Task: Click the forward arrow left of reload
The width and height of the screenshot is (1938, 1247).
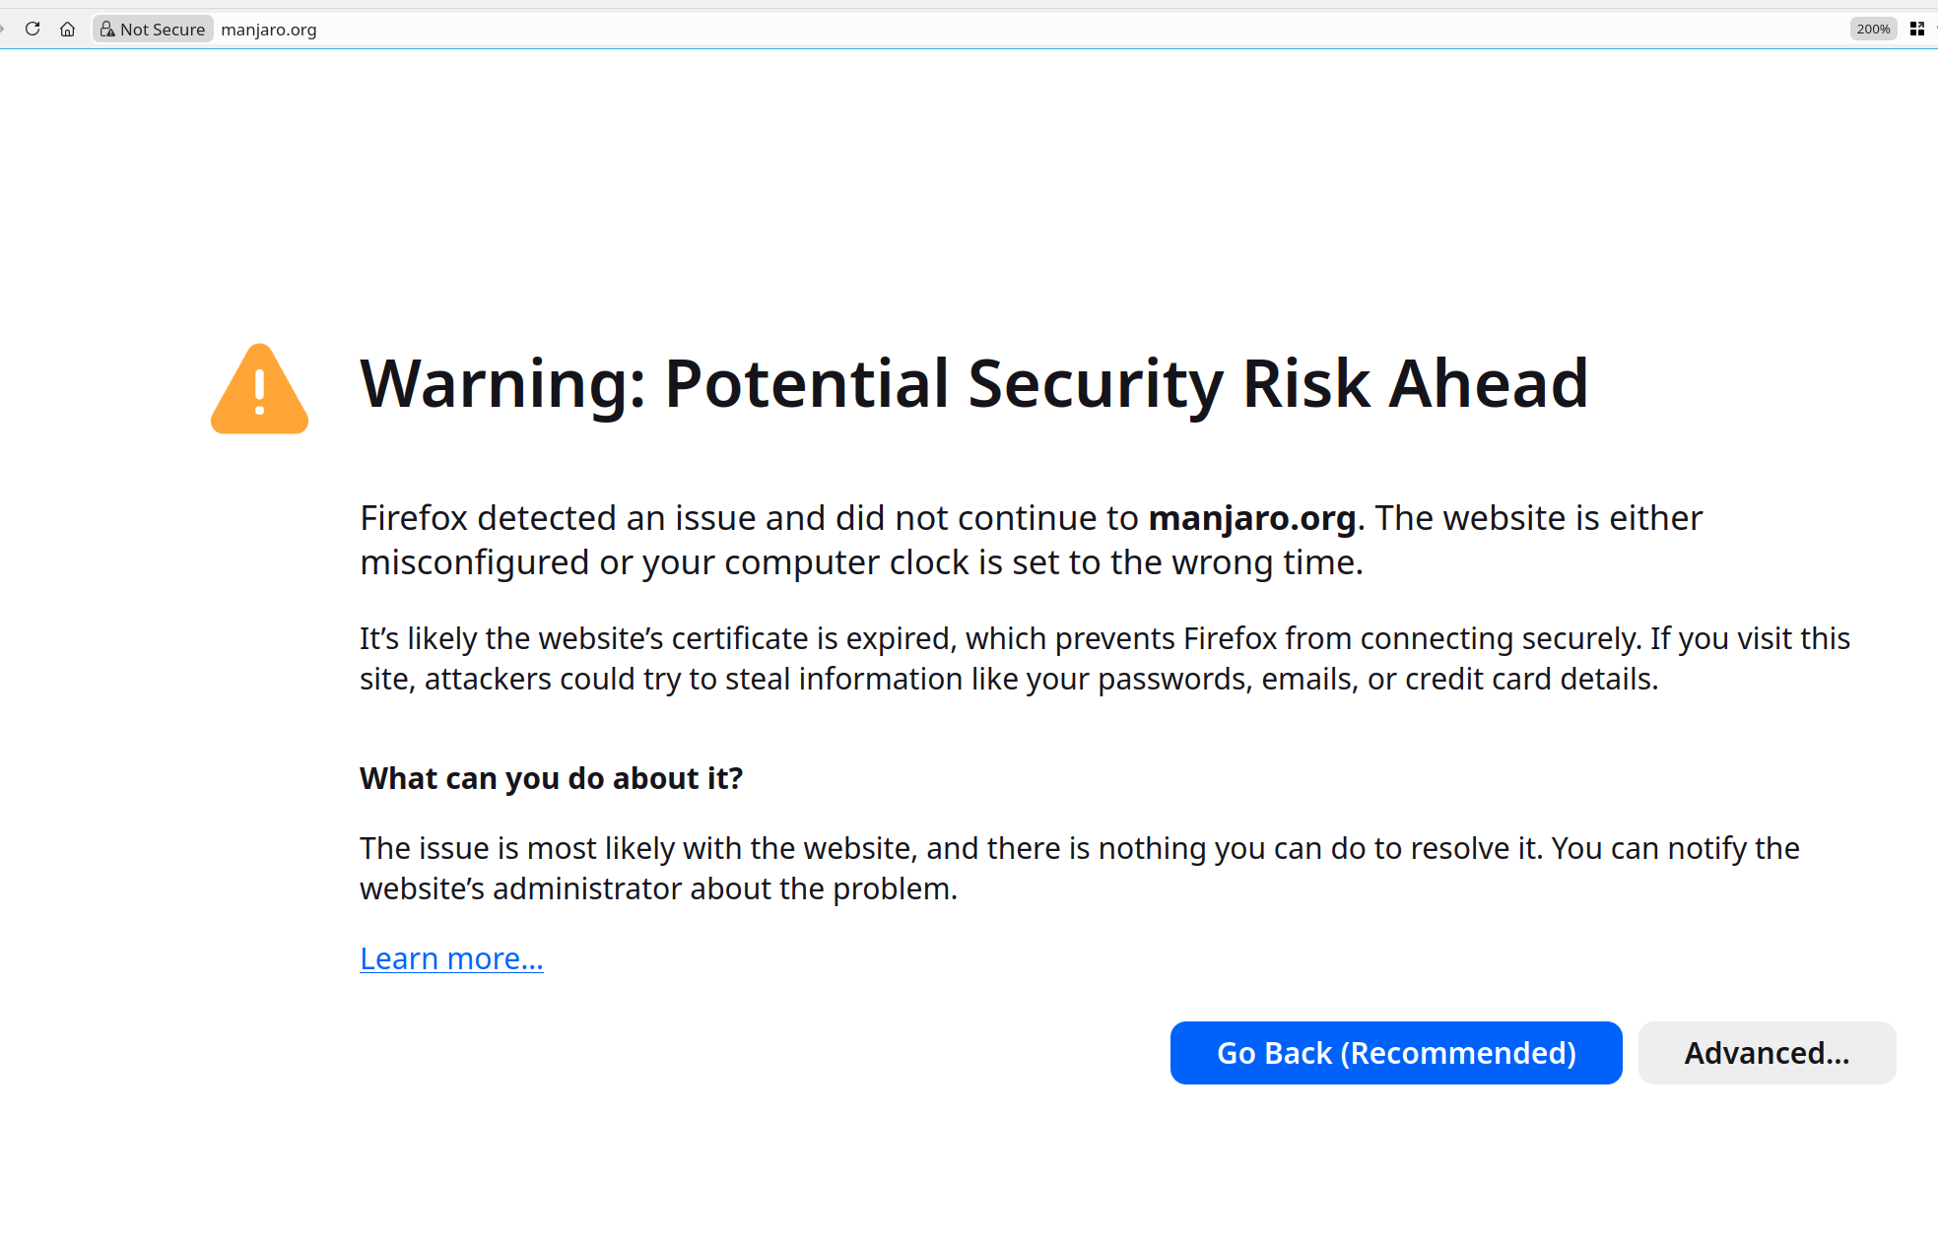Action: 3,29
